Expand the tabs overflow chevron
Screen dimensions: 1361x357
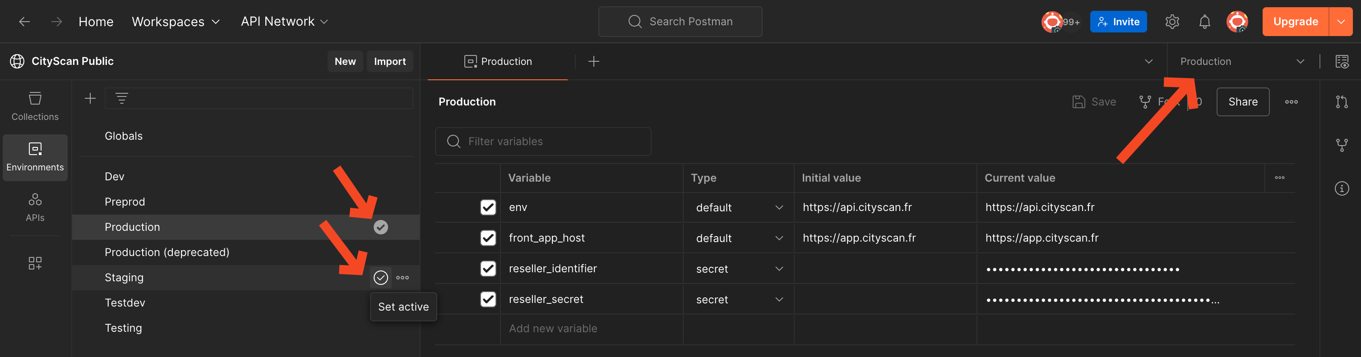pos(1148,61)
